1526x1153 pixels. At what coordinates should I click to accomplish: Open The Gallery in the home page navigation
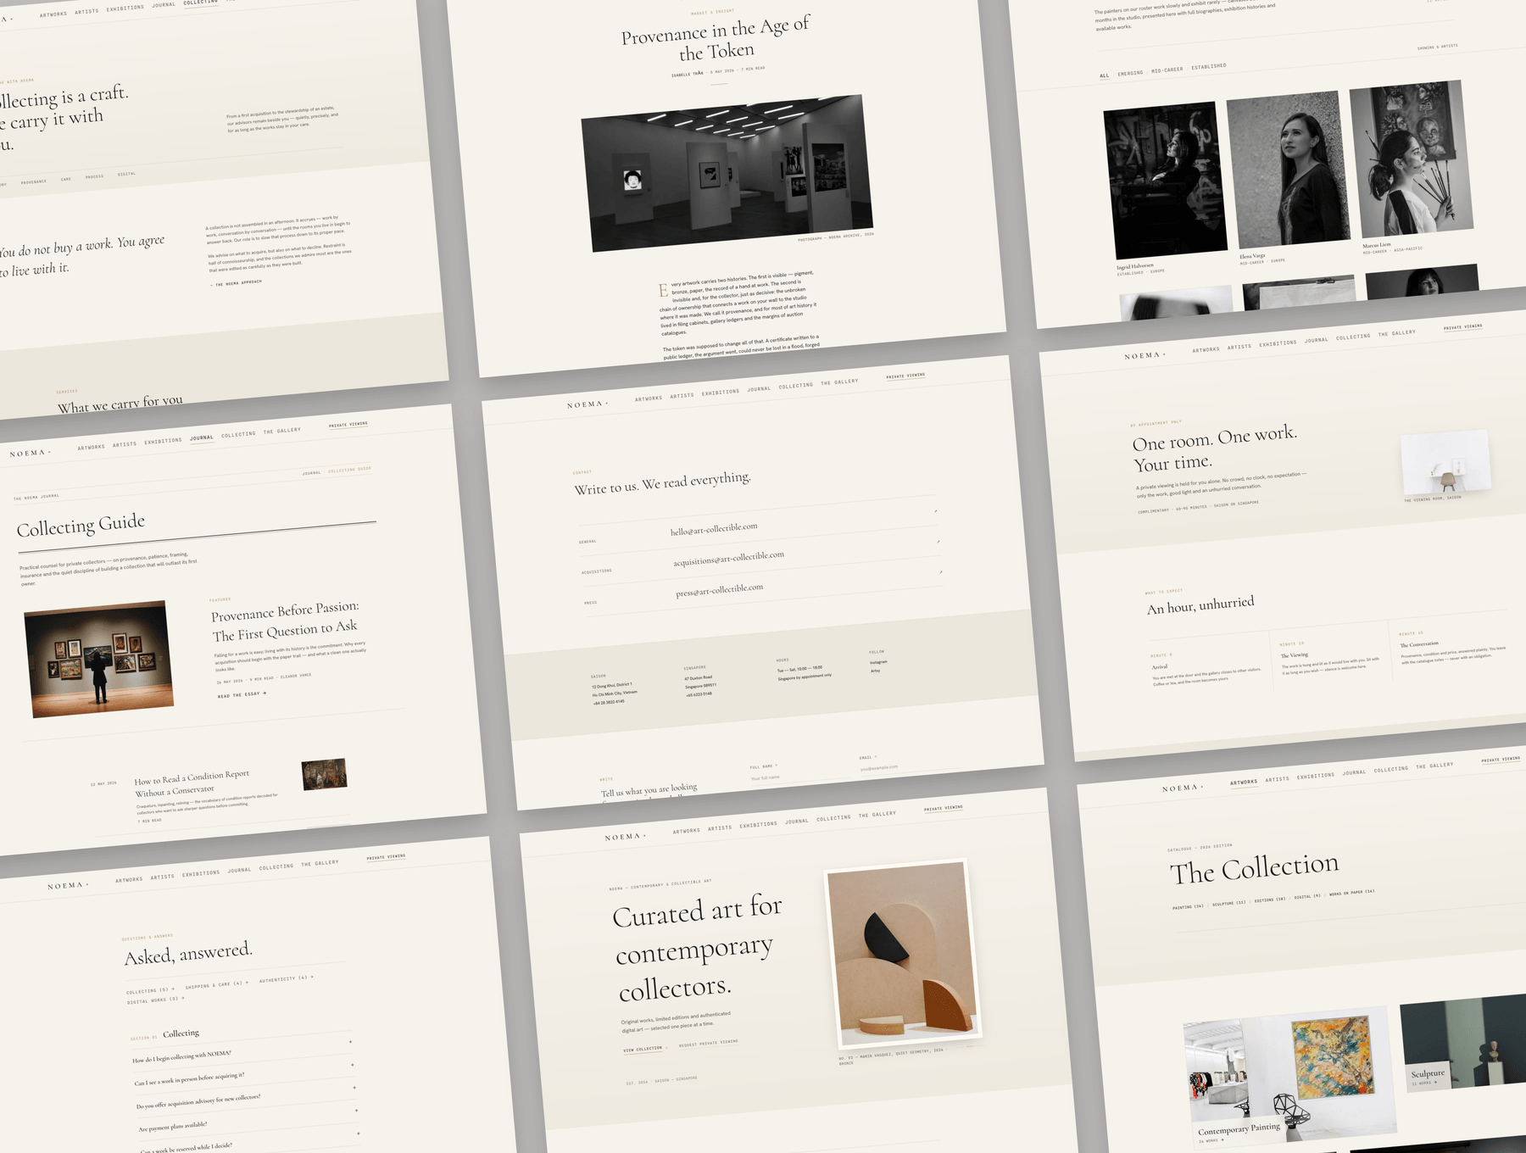pyautogui.click(x=877, y=814)
